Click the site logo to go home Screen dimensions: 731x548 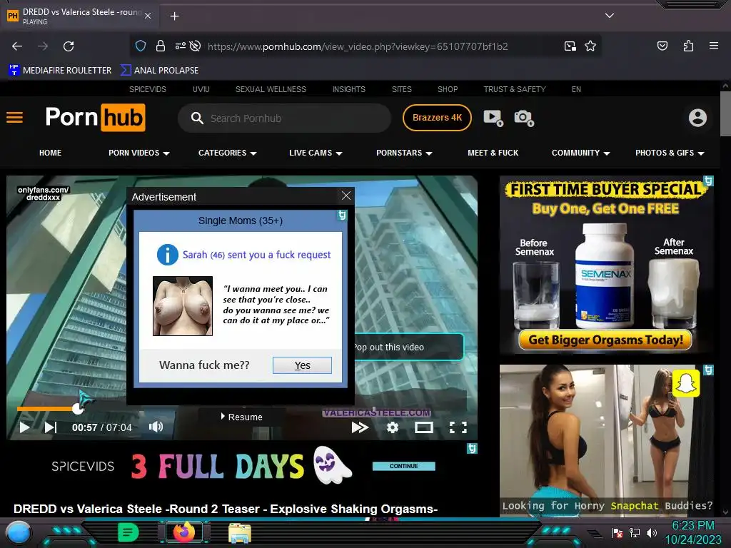[95, 118]
